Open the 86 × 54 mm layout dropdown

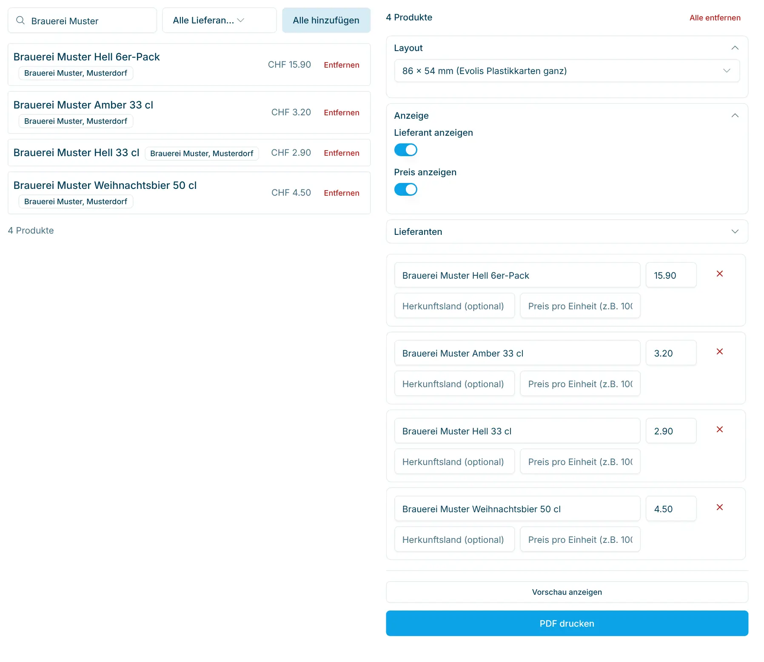coord(567,71)
